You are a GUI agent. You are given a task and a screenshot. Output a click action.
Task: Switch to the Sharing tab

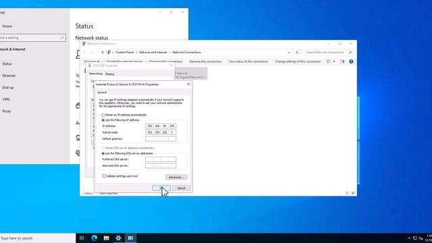coord(109,74)
